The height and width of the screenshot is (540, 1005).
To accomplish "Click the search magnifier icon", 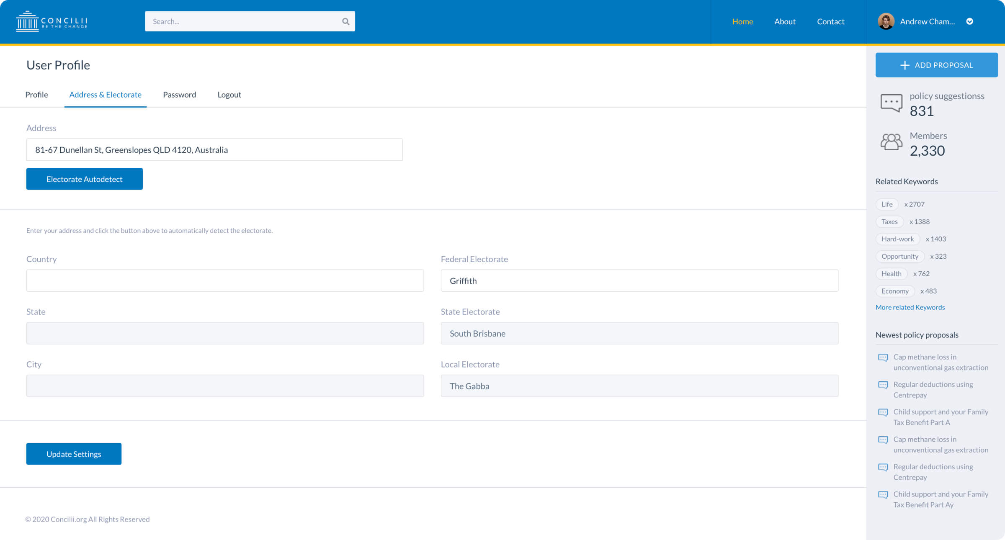I will click(345, 21).
